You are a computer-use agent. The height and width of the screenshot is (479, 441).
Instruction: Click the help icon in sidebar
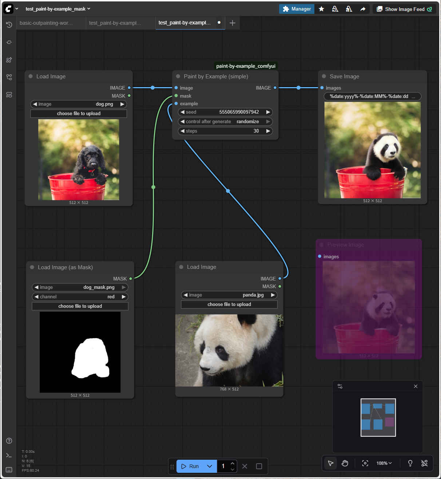9,441
